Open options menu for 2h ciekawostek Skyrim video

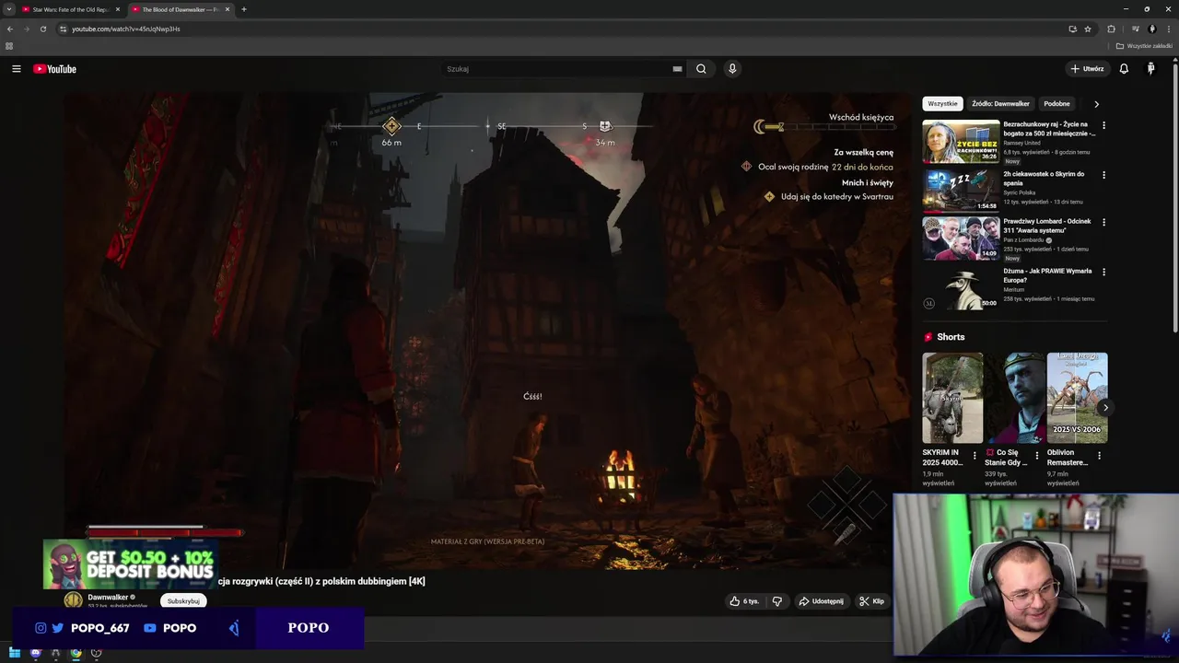pyautogui.click(x=1103, y=174)
